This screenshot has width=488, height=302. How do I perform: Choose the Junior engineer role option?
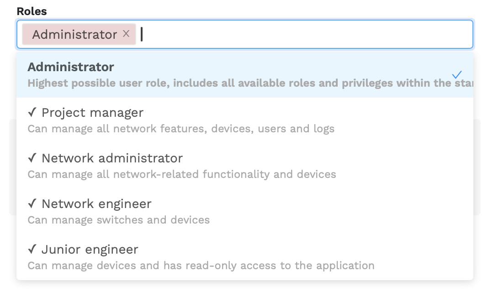[x=90, y=250]
